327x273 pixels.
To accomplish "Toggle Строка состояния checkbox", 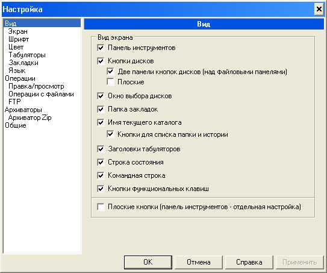I will point(101,162).
